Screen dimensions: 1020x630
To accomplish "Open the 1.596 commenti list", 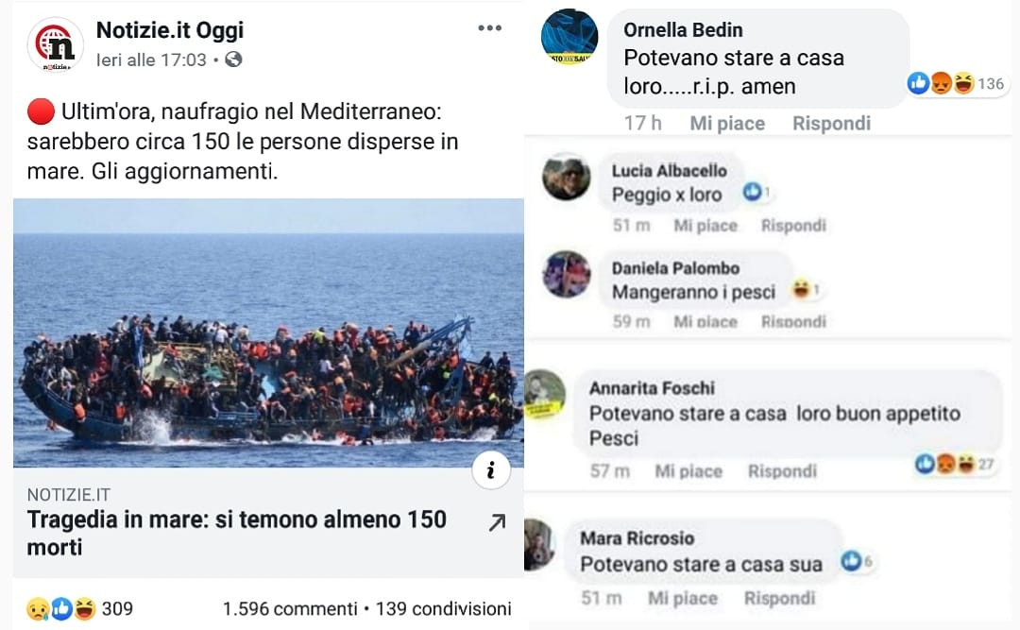I will pos(290,608).
